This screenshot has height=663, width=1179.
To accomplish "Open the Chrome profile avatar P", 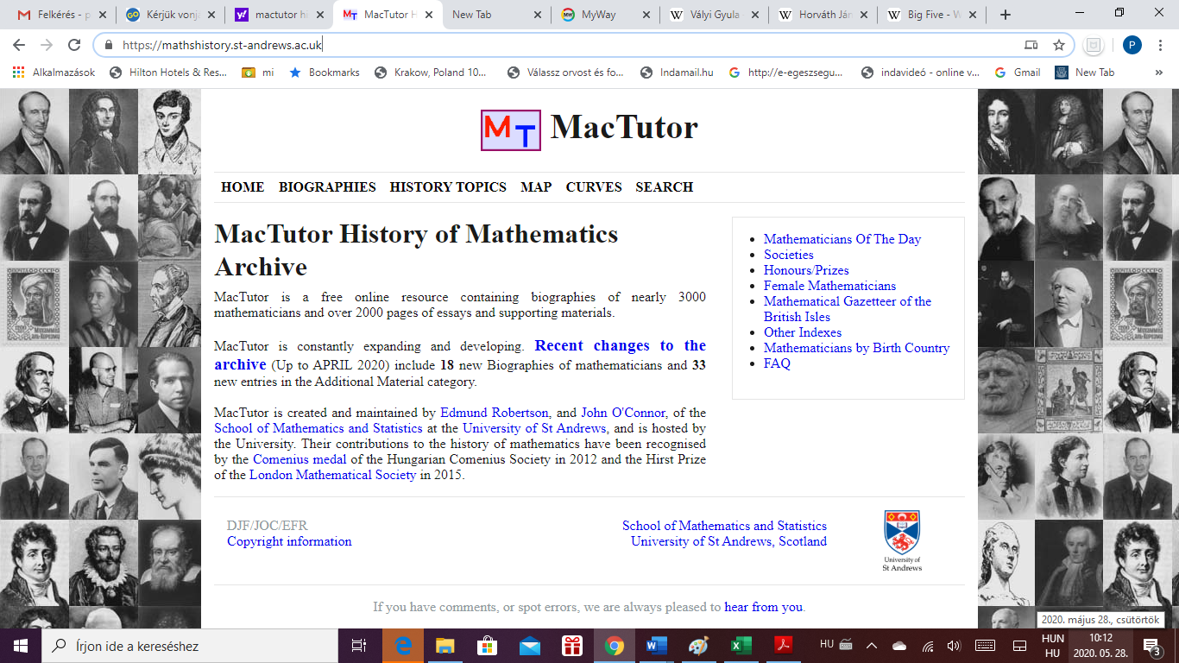I will coord(1132,45).
